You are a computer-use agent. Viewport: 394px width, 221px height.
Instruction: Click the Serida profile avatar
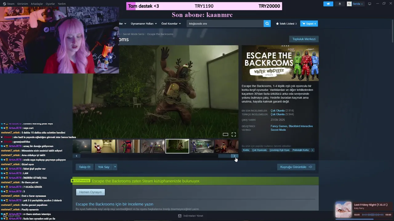click(x=349, y=4)
